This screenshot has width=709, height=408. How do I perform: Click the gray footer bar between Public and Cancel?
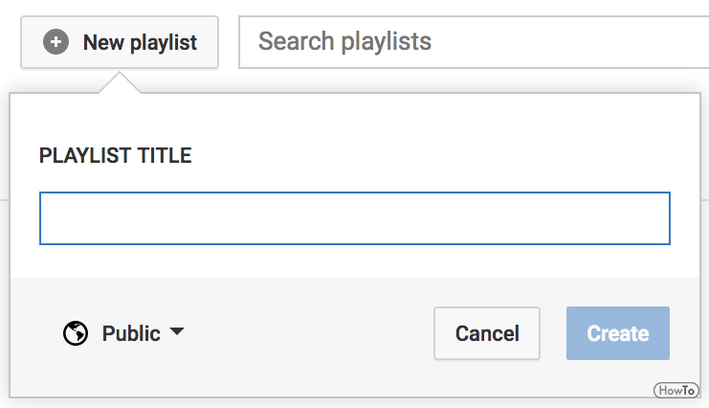pyautogui.click(x=307, y=333)
